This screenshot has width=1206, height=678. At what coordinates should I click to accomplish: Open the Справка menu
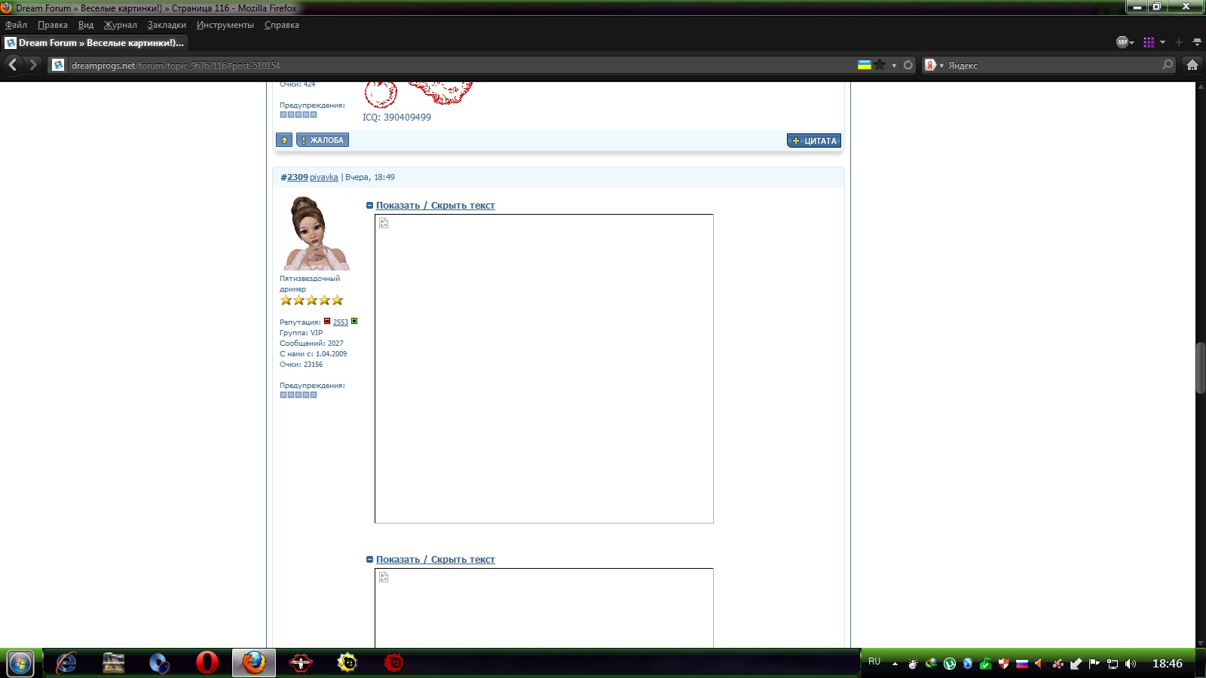point(282,25)
